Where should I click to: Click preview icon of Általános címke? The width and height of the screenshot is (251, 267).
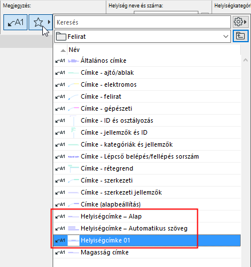[73, 61]
